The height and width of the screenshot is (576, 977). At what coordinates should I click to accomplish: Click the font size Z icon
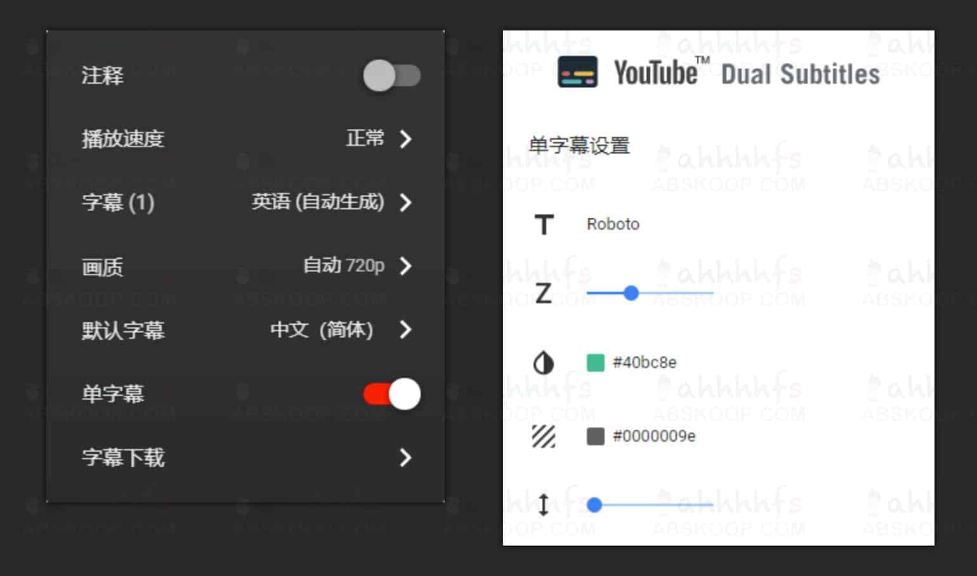543,294
